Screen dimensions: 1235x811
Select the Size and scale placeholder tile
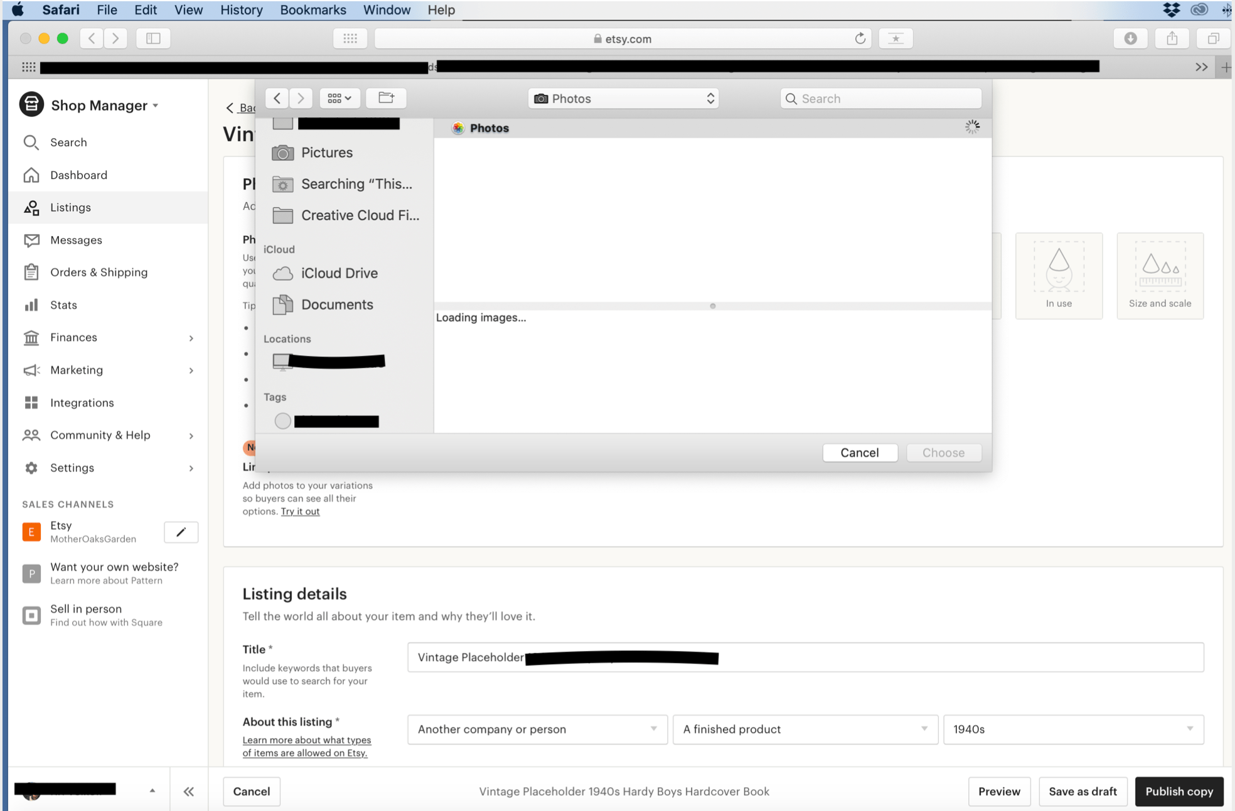pyautogui.click(x=1159, y=276)
